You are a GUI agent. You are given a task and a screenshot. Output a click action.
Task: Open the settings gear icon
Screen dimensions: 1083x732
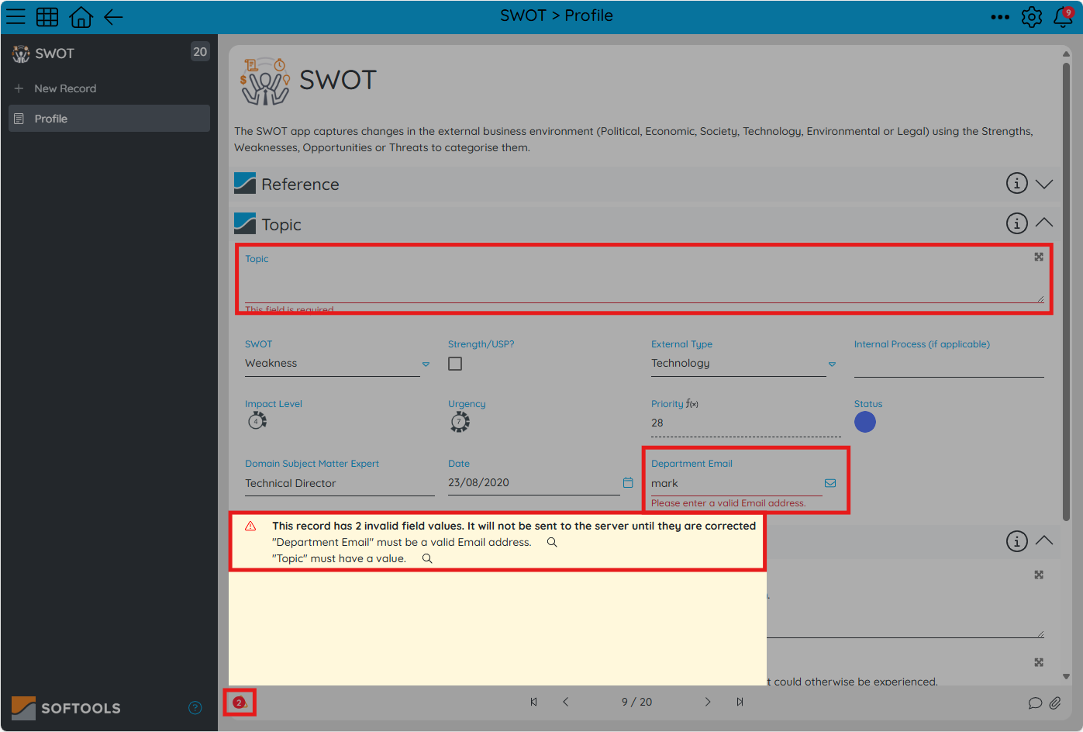1032,17
